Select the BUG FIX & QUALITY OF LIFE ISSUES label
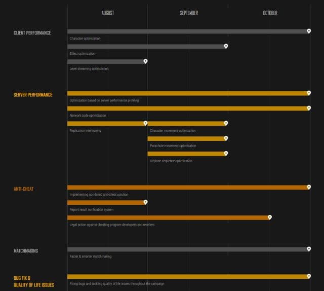The height and width of the screenshot is (291, 324). [x=34, y=281]
